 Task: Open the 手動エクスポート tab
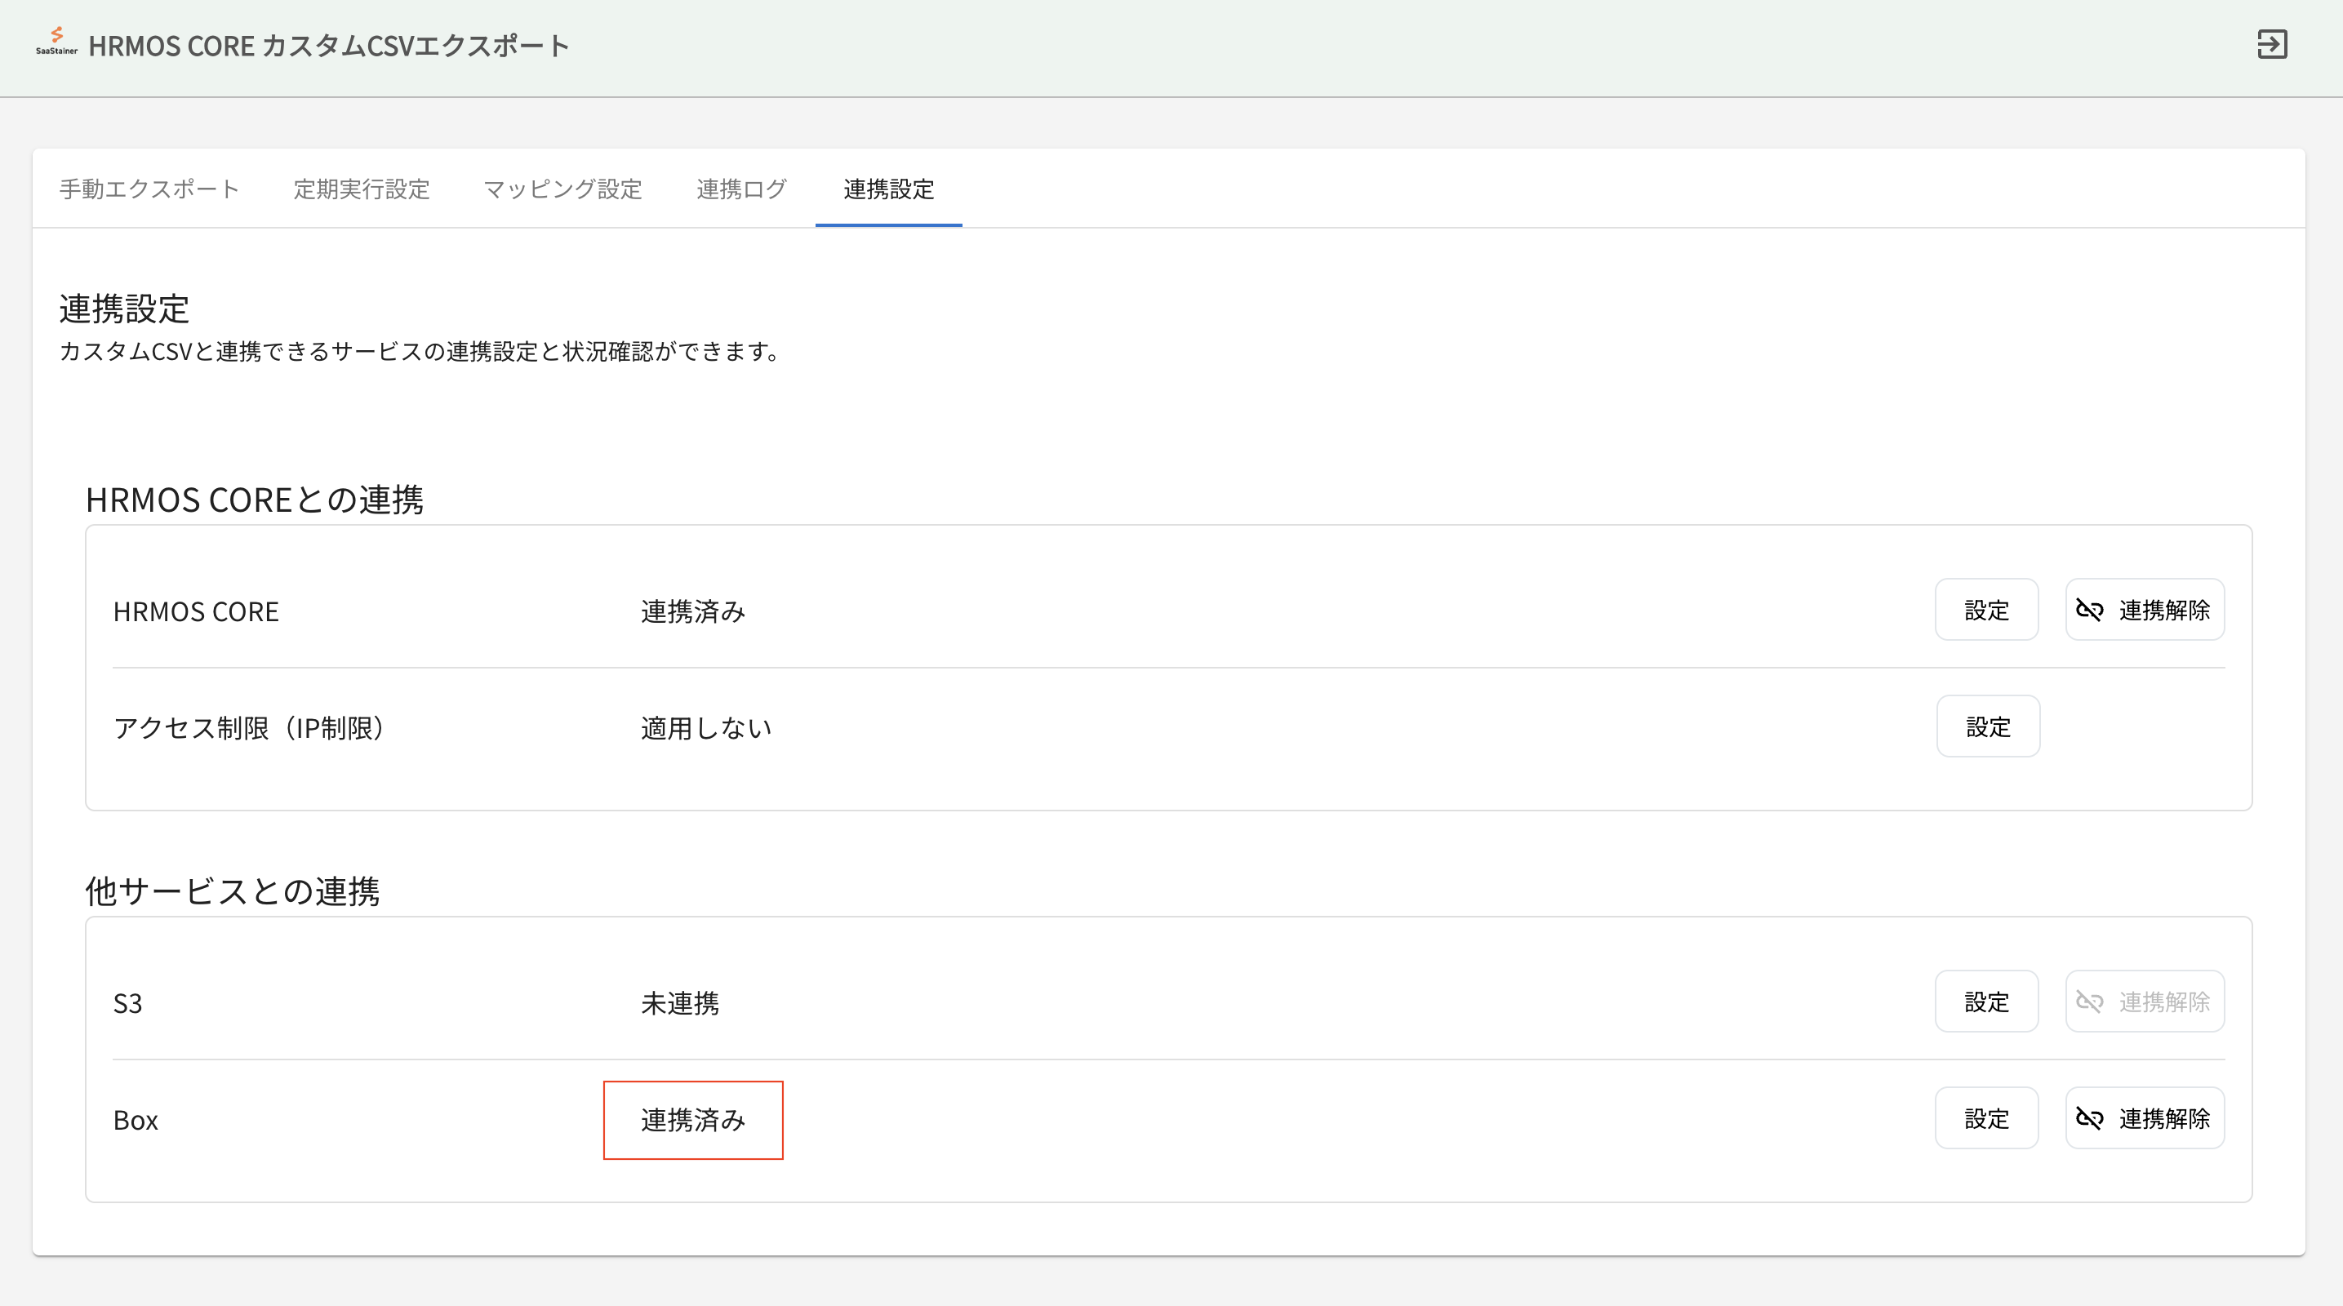(149, 189)
